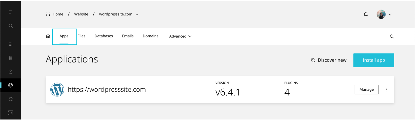Click the home icon in tab bar
This screenshot has width=415, height=120.
click(48, 36)
